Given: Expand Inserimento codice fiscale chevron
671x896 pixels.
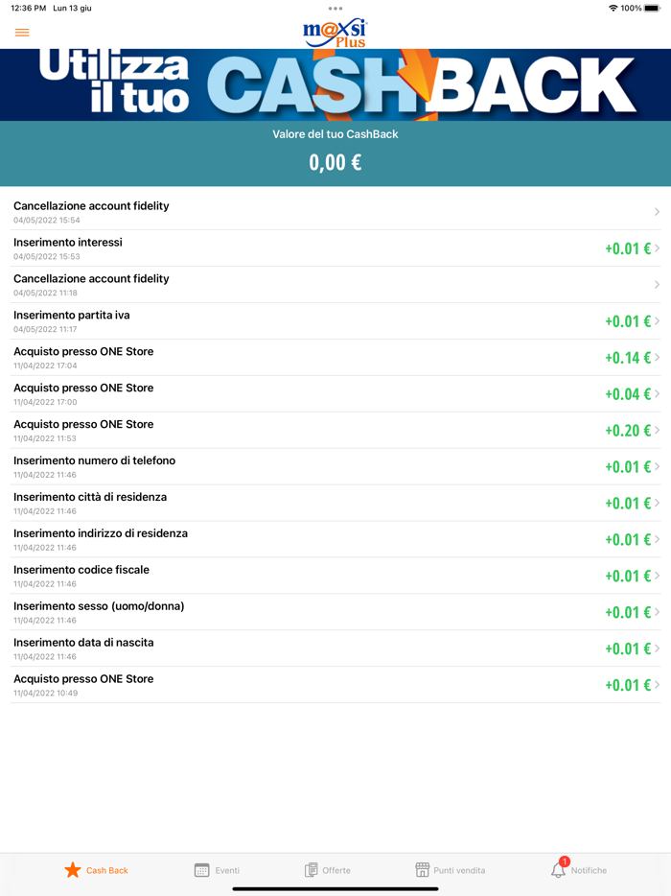Looking at the screenshot, I should click(657, 576).
